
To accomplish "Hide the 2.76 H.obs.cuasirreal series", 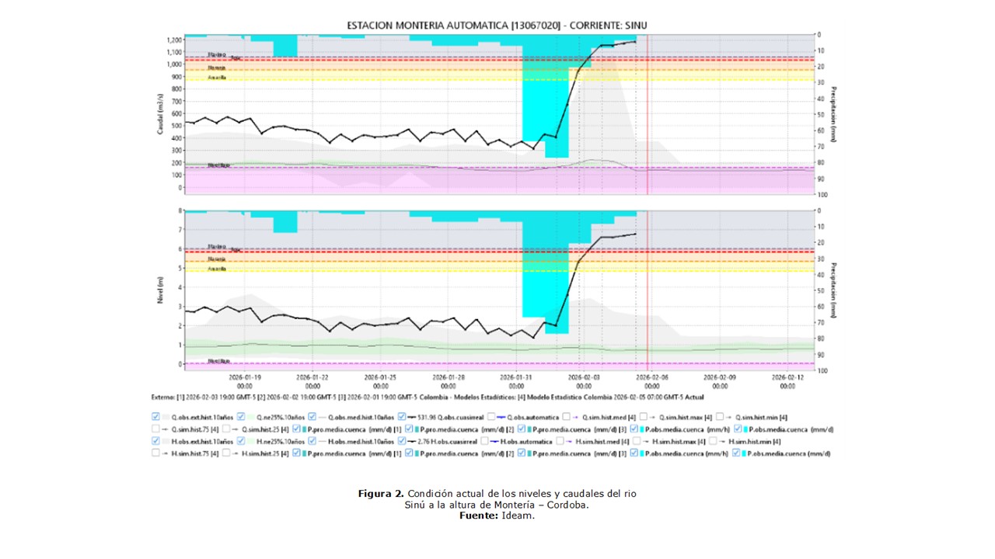I will point(401,440).
